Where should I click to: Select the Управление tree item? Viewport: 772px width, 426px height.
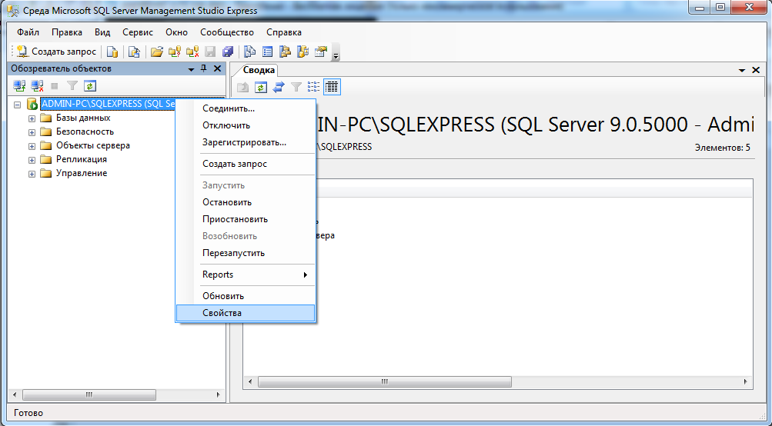[82, 173]
